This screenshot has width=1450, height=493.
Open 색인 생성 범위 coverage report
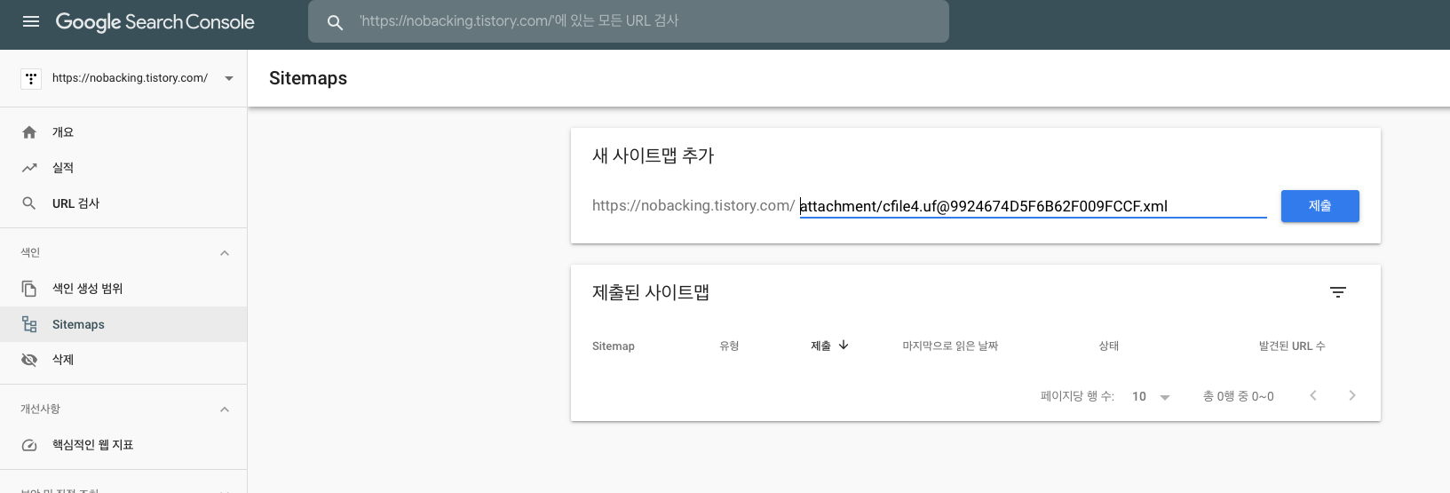[87, 289]
